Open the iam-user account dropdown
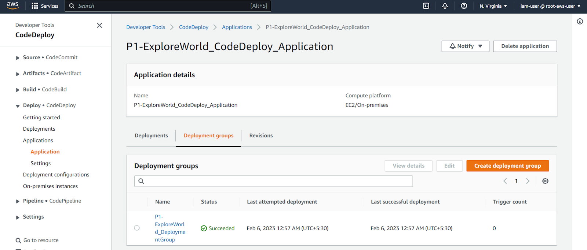 (550, 6)
